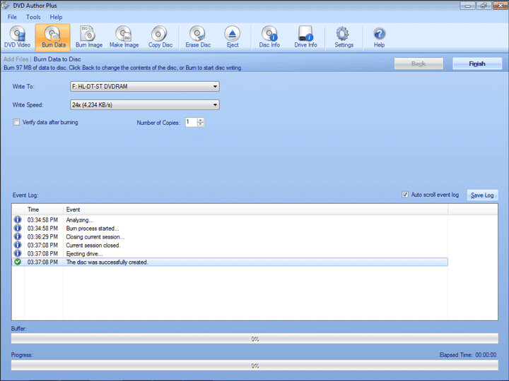
Task: Select the 'Analyzing...' log entry
Action: (230, 220)
